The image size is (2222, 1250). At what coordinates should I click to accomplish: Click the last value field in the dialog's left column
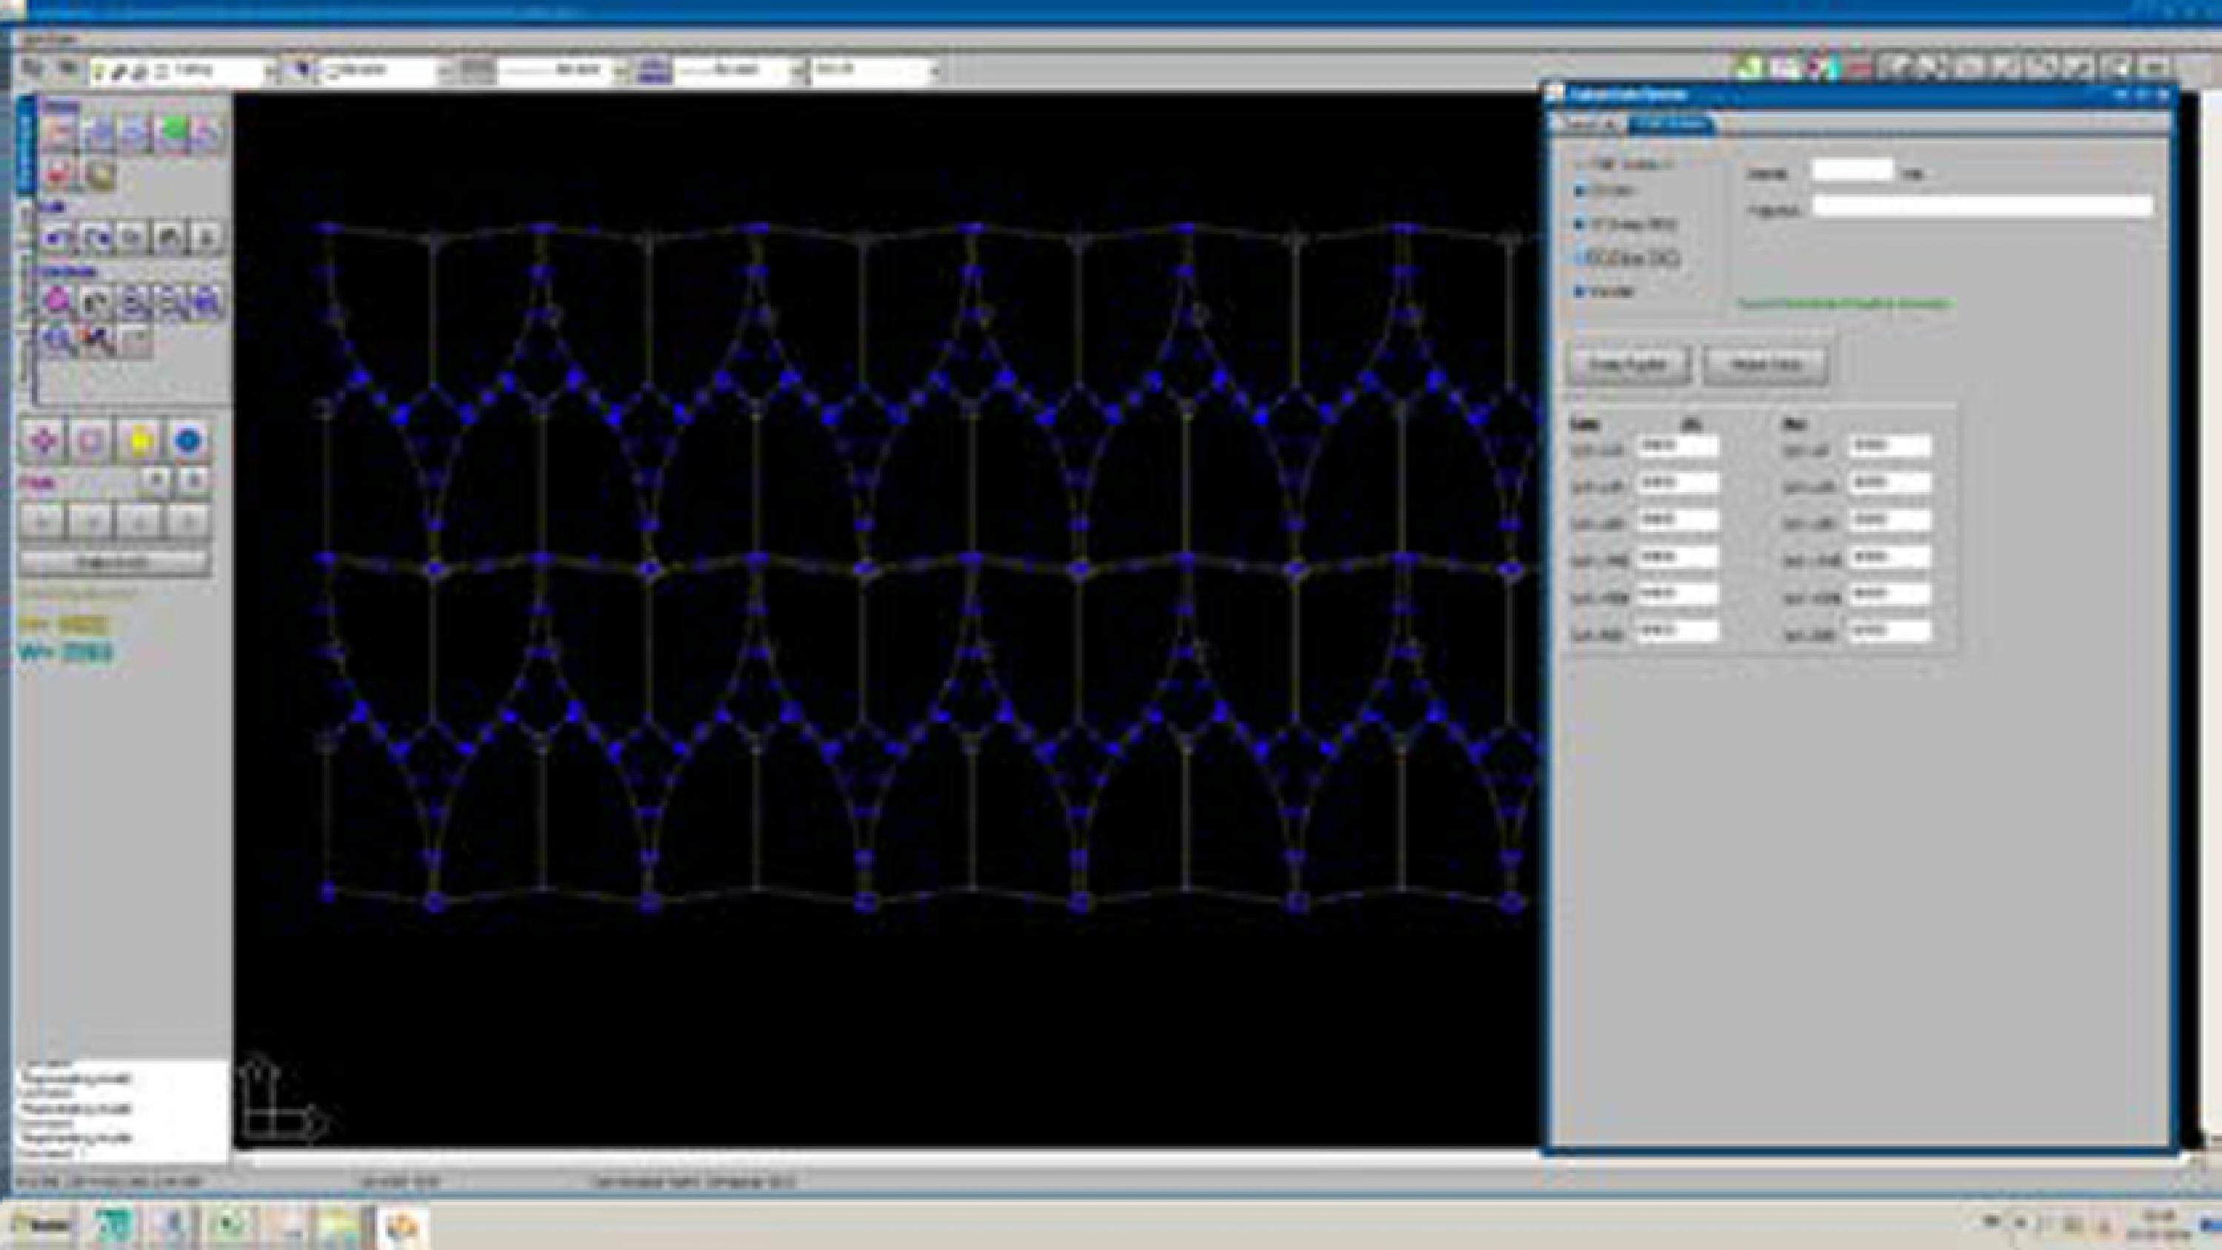(1678, 631)
